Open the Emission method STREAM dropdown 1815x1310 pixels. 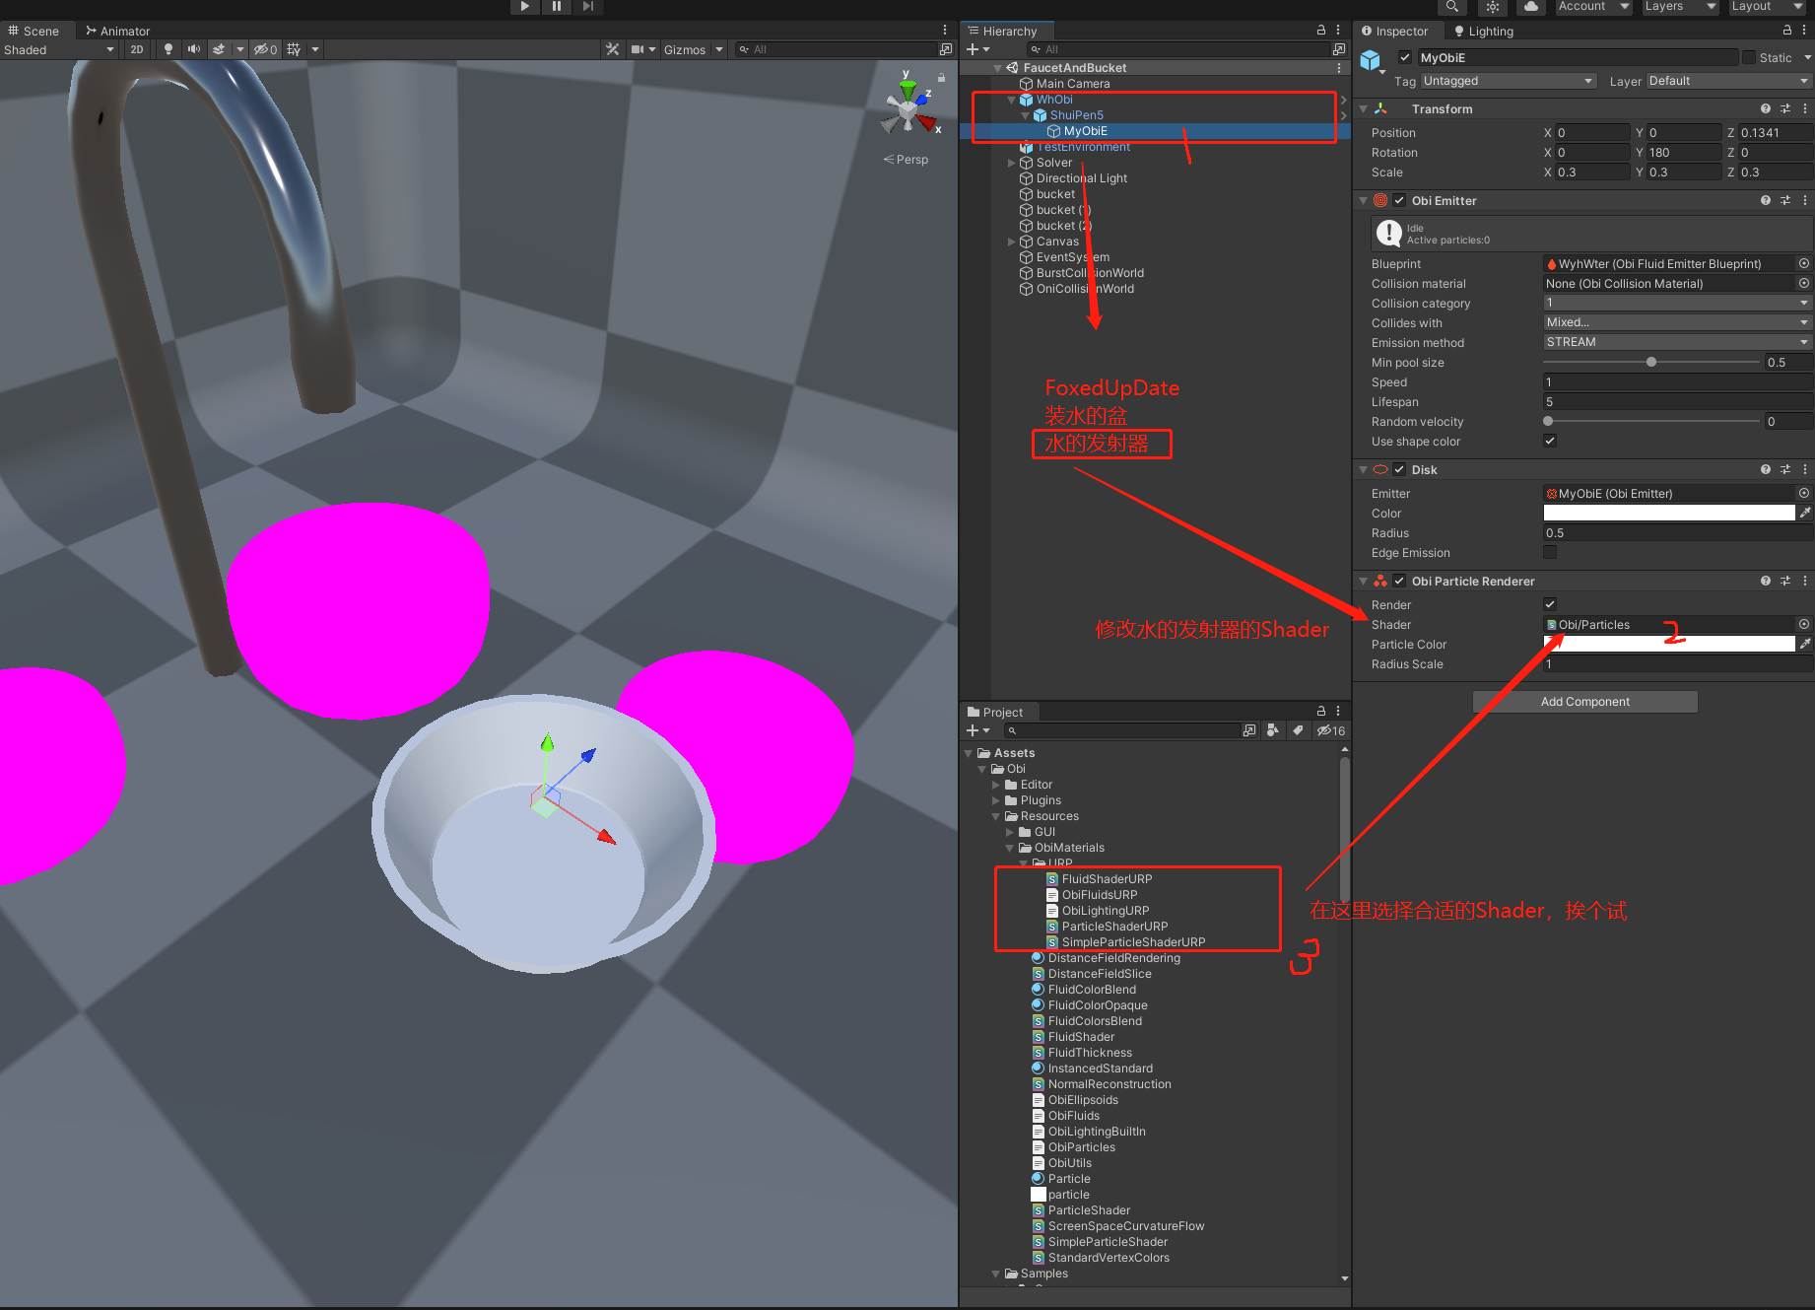coord(1677,342)
